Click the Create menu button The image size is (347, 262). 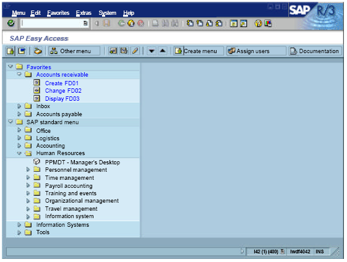(x=199, y=51)
